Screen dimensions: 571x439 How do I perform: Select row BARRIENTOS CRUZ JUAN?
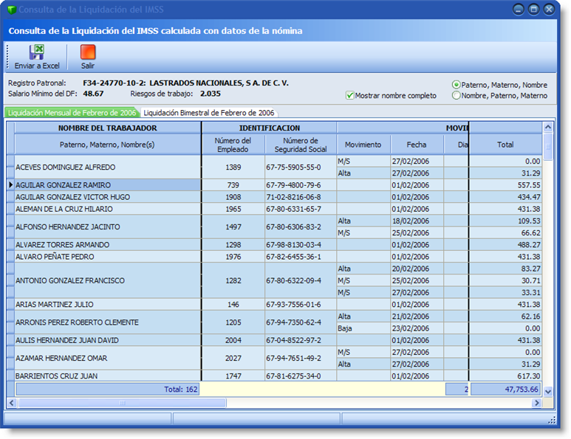point(107,376)
